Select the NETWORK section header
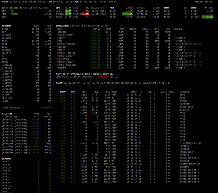Viewport: 218px width, 193px height. [x=6, y=26]
